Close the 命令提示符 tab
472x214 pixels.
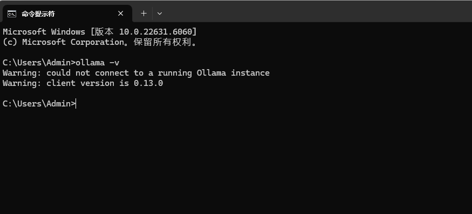120,14
